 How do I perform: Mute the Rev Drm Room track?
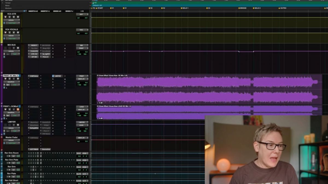pos(9,156)
